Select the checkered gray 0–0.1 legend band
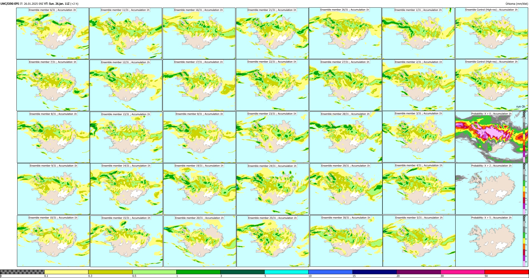This screenshot has width=529, height=278. pyautogui.click(x=22, y=272)
